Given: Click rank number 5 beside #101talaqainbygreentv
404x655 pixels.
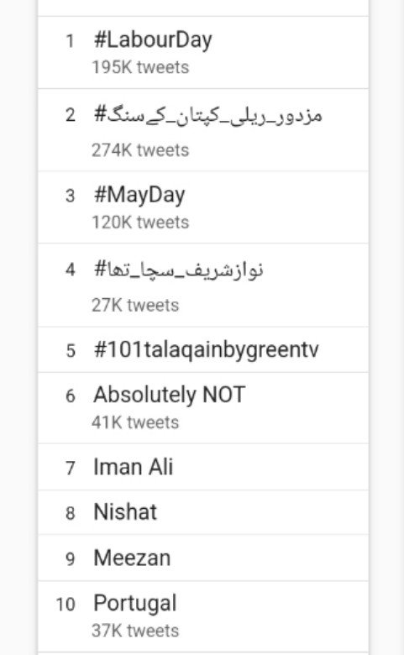Looking at the screenshot, I should click(x=71, y=350).
